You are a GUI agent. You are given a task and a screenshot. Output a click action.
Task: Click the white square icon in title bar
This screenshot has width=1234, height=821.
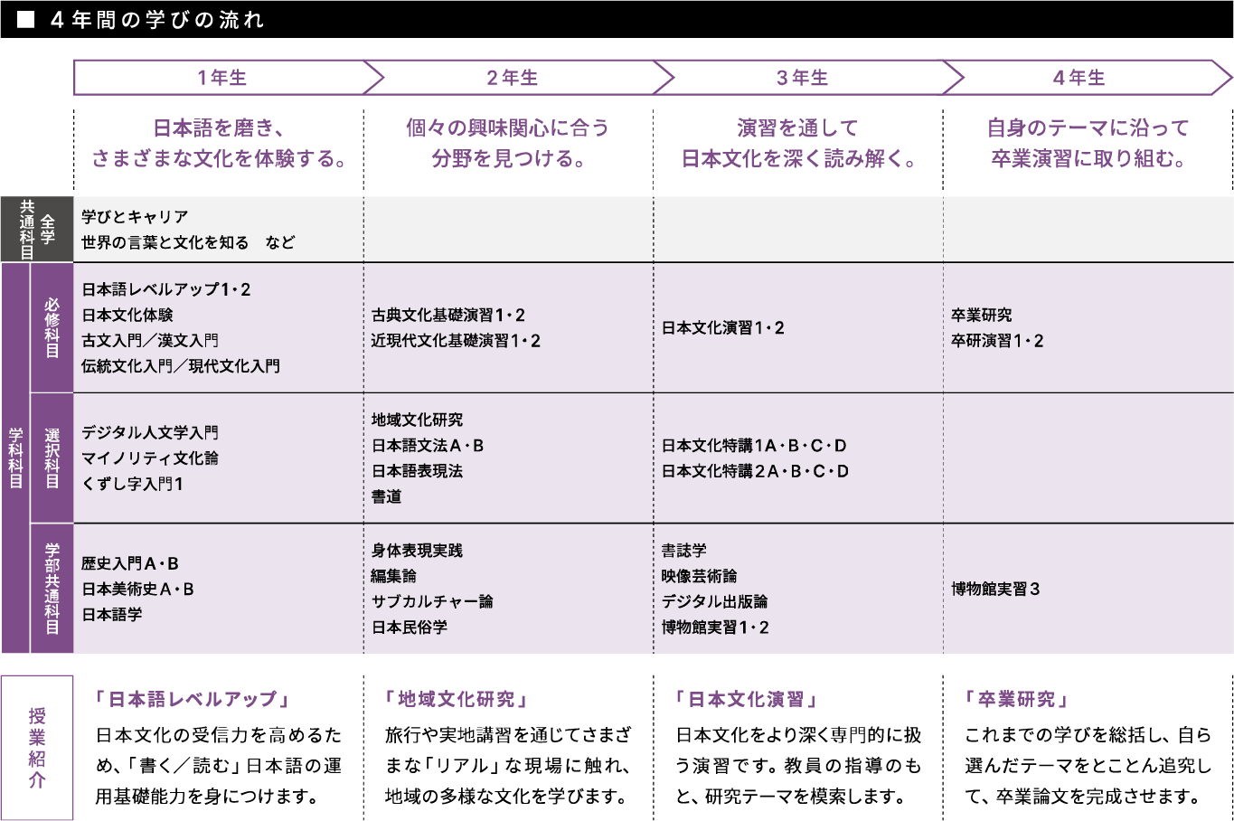coord(26,19)
